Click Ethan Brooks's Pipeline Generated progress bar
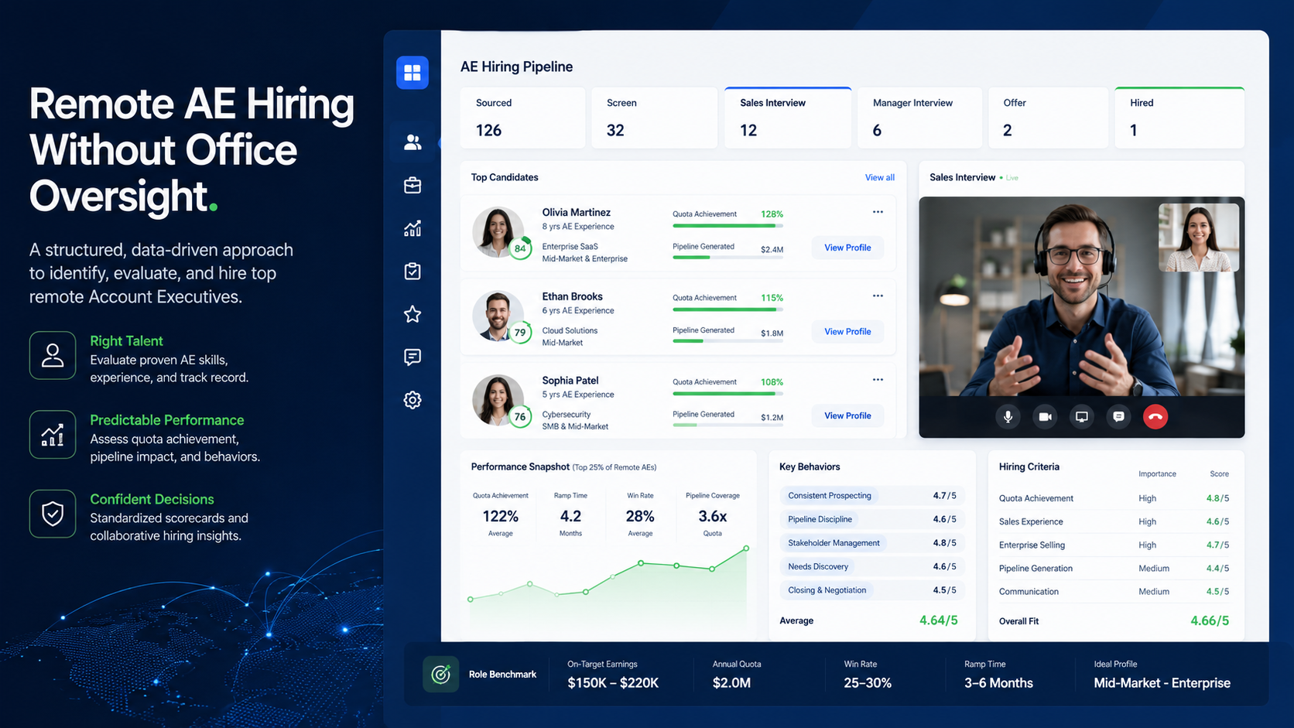 (727, 340)
